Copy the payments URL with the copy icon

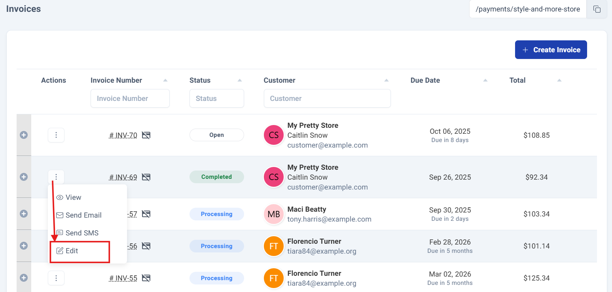[x=597, y=9]
